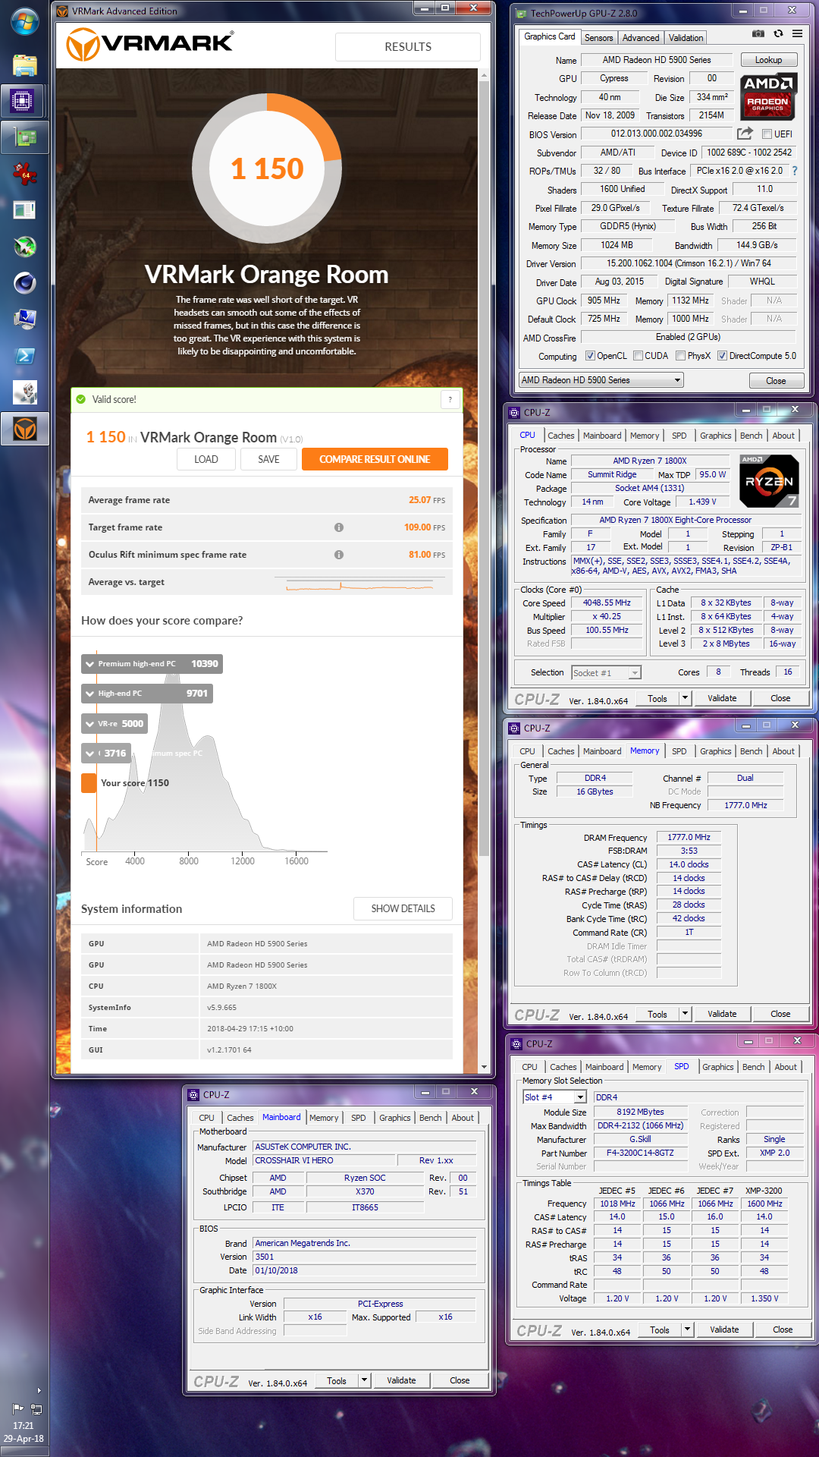Click the VRMark logo in the header
819x1457 pixels.
coord(150,44)
